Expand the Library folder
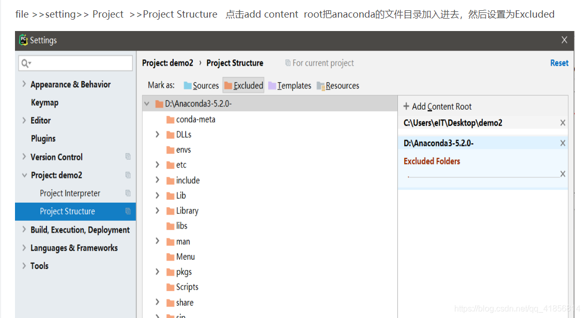The image size is (585, 318). coord(158,210)
